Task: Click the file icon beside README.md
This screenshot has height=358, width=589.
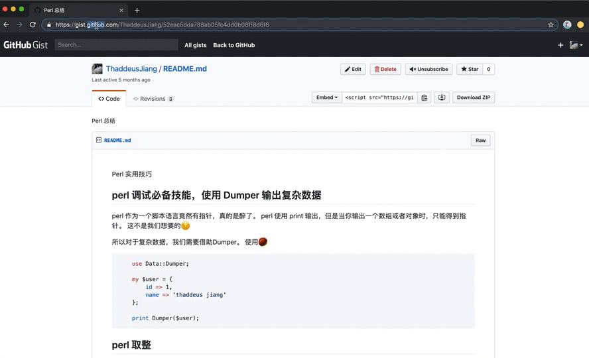Action: (99, 140)
